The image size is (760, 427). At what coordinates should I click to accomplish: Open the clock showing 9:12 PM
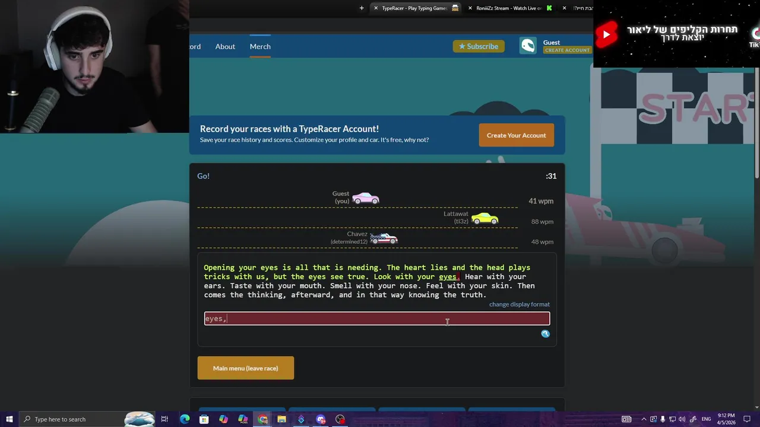coord(727,419)
